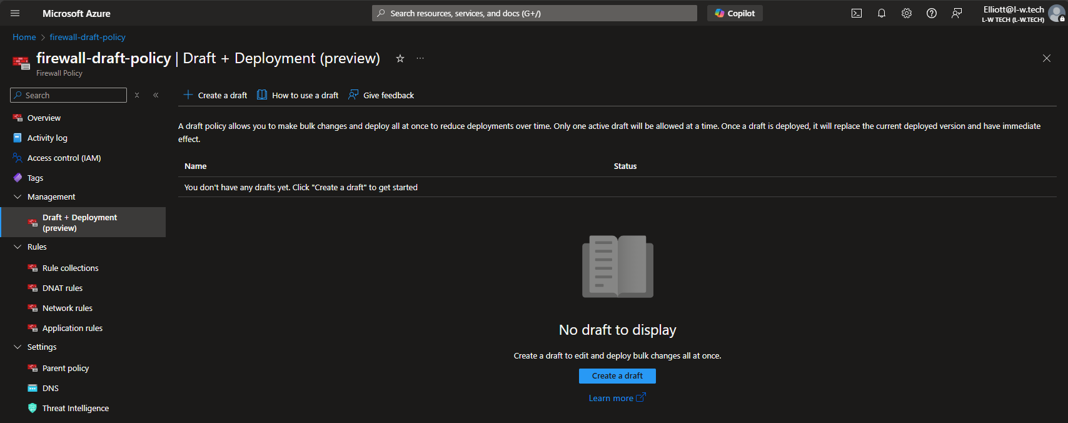Open the more options ellipsis by title
This screenshot has width=1068, height=423.
[420, 58]
